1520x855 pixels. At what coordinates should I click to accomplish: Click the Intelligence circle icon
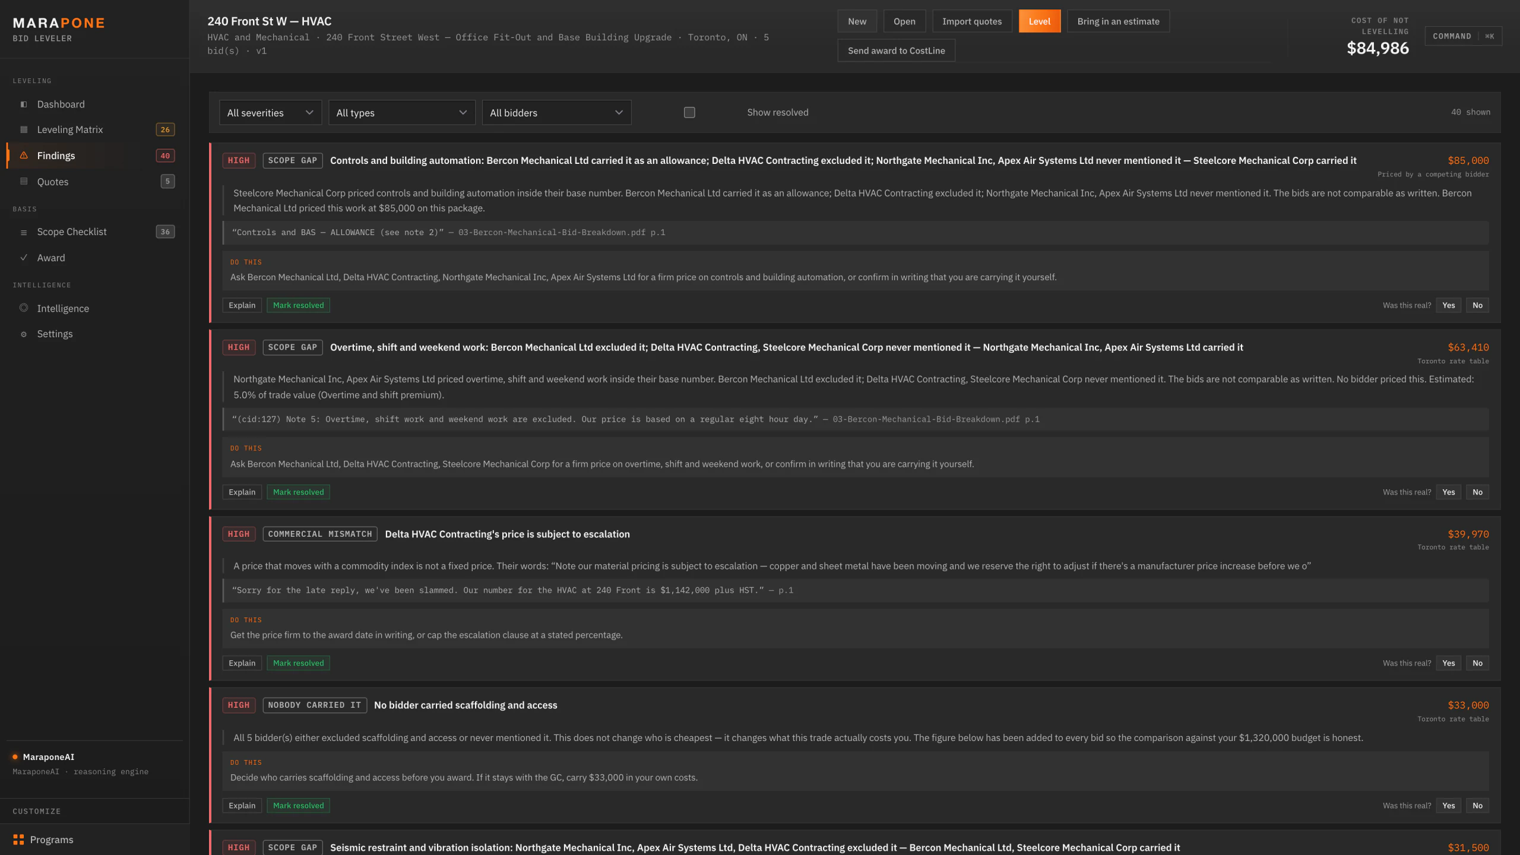point(24,308)
